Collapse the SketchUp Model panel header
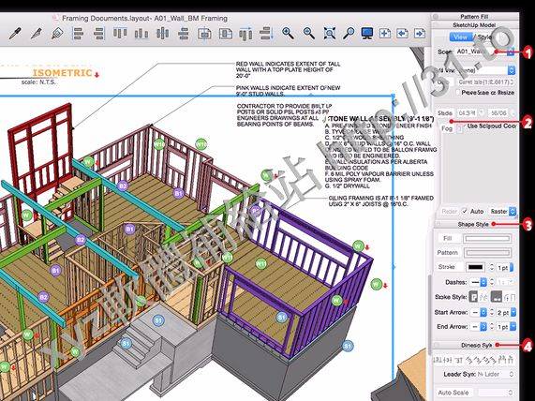Viewport: 535px width, 401px height. coord(475,25)
